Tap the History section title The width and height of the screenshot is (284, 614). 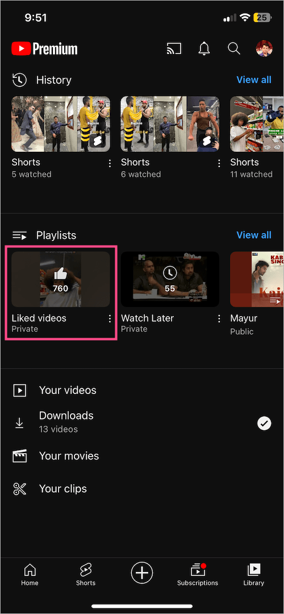click(54, 80)
